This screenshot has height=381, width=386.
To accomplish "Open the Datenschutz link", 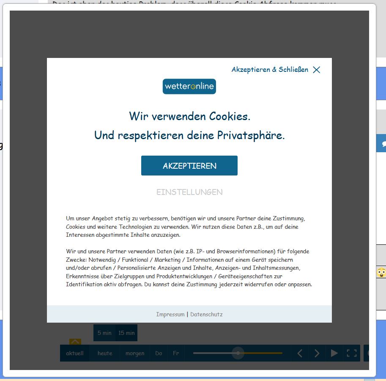I will tap(206, 314).
